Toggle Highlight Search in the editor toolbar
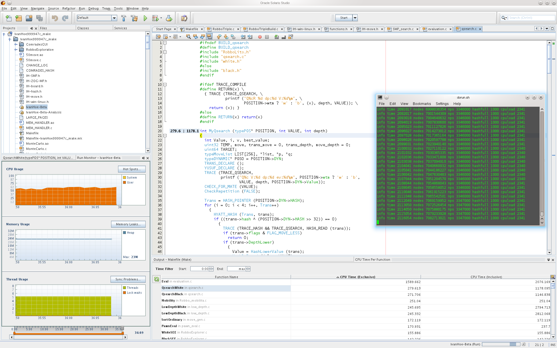The height and width of the screenshot is (348, 557). point(209,37)
